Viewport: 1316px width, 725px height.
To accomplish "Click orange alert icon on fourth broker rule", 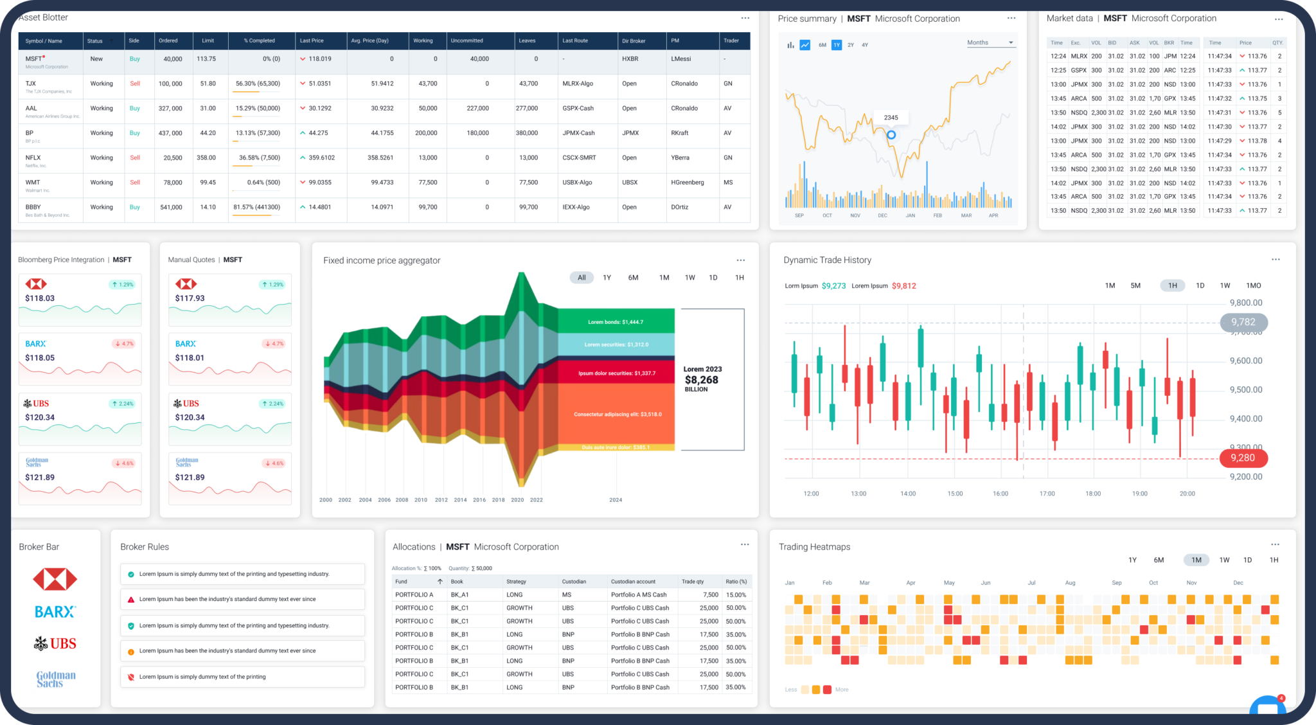I will tap(131, 651).
